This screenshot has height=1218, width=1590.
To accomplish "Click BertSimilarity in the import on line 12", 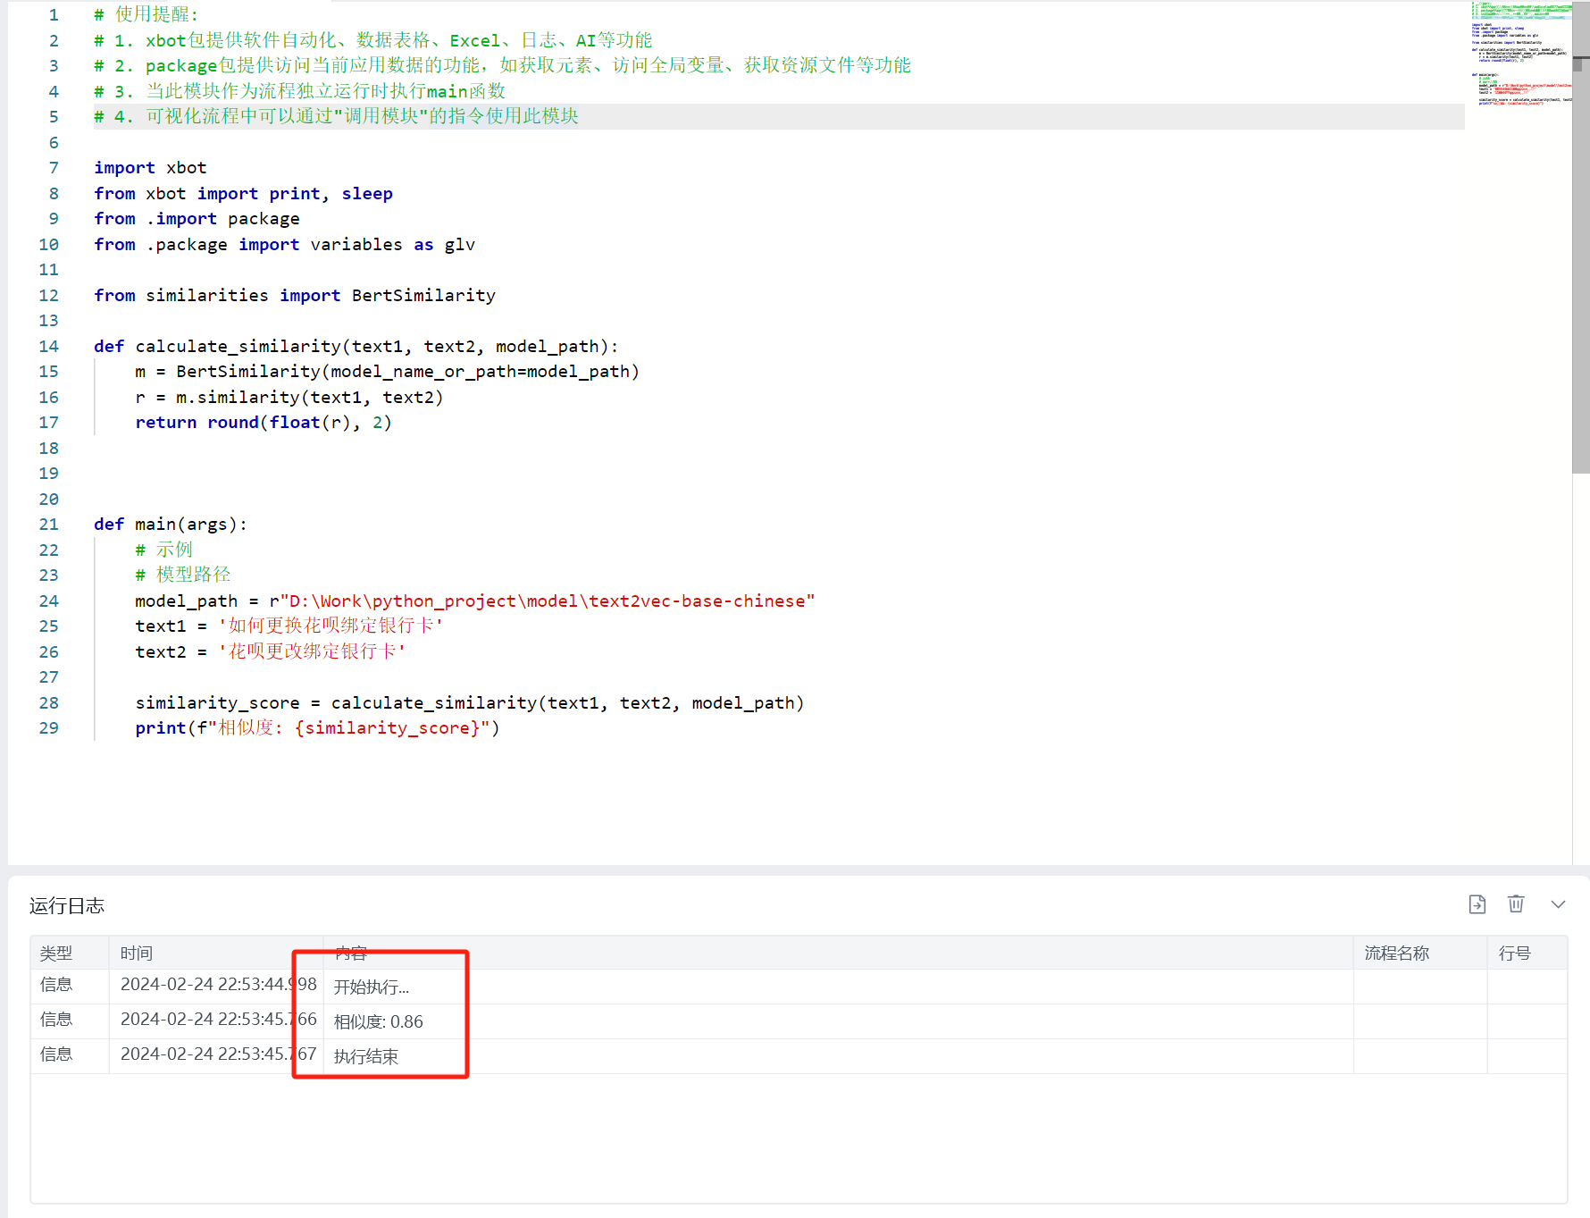I will (x=423, y=296).
